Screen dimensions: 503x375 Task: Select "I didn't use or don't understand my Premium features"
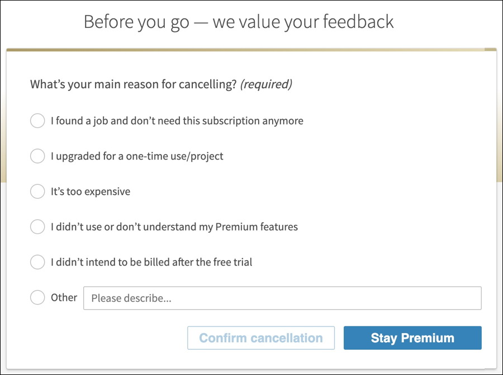pos(37,227)
